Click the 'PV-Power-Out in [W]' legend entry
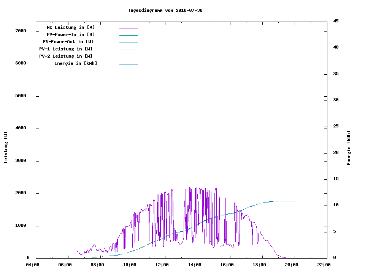Screen dimensions: 365x273 tap(69, 42)
